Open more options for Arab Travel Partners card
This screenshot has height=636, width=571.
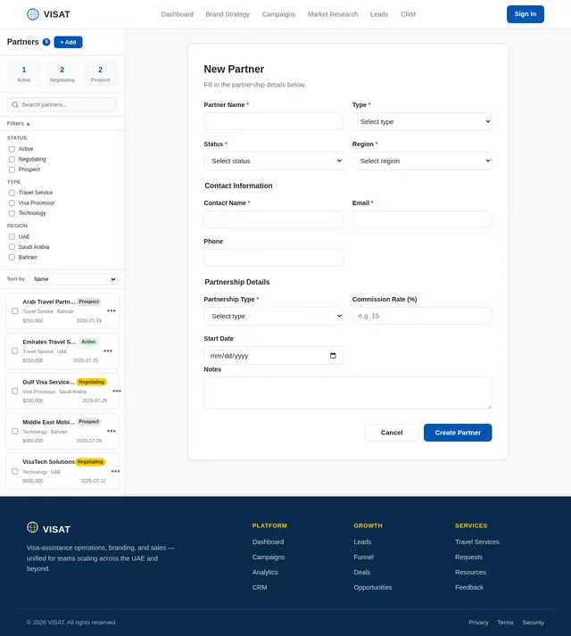[112, 310]
